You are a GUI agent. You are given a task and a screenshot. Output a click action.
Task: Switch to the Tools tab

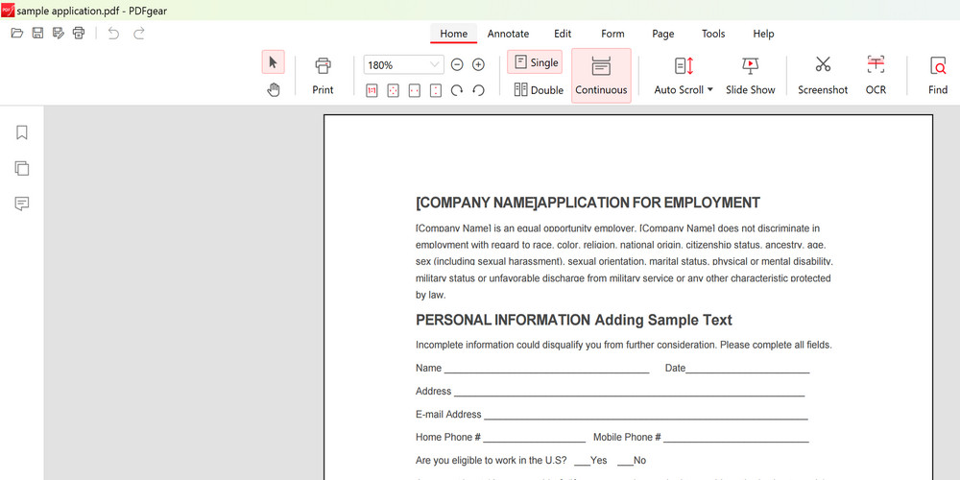pyautogui.click(x=713, y=34)
